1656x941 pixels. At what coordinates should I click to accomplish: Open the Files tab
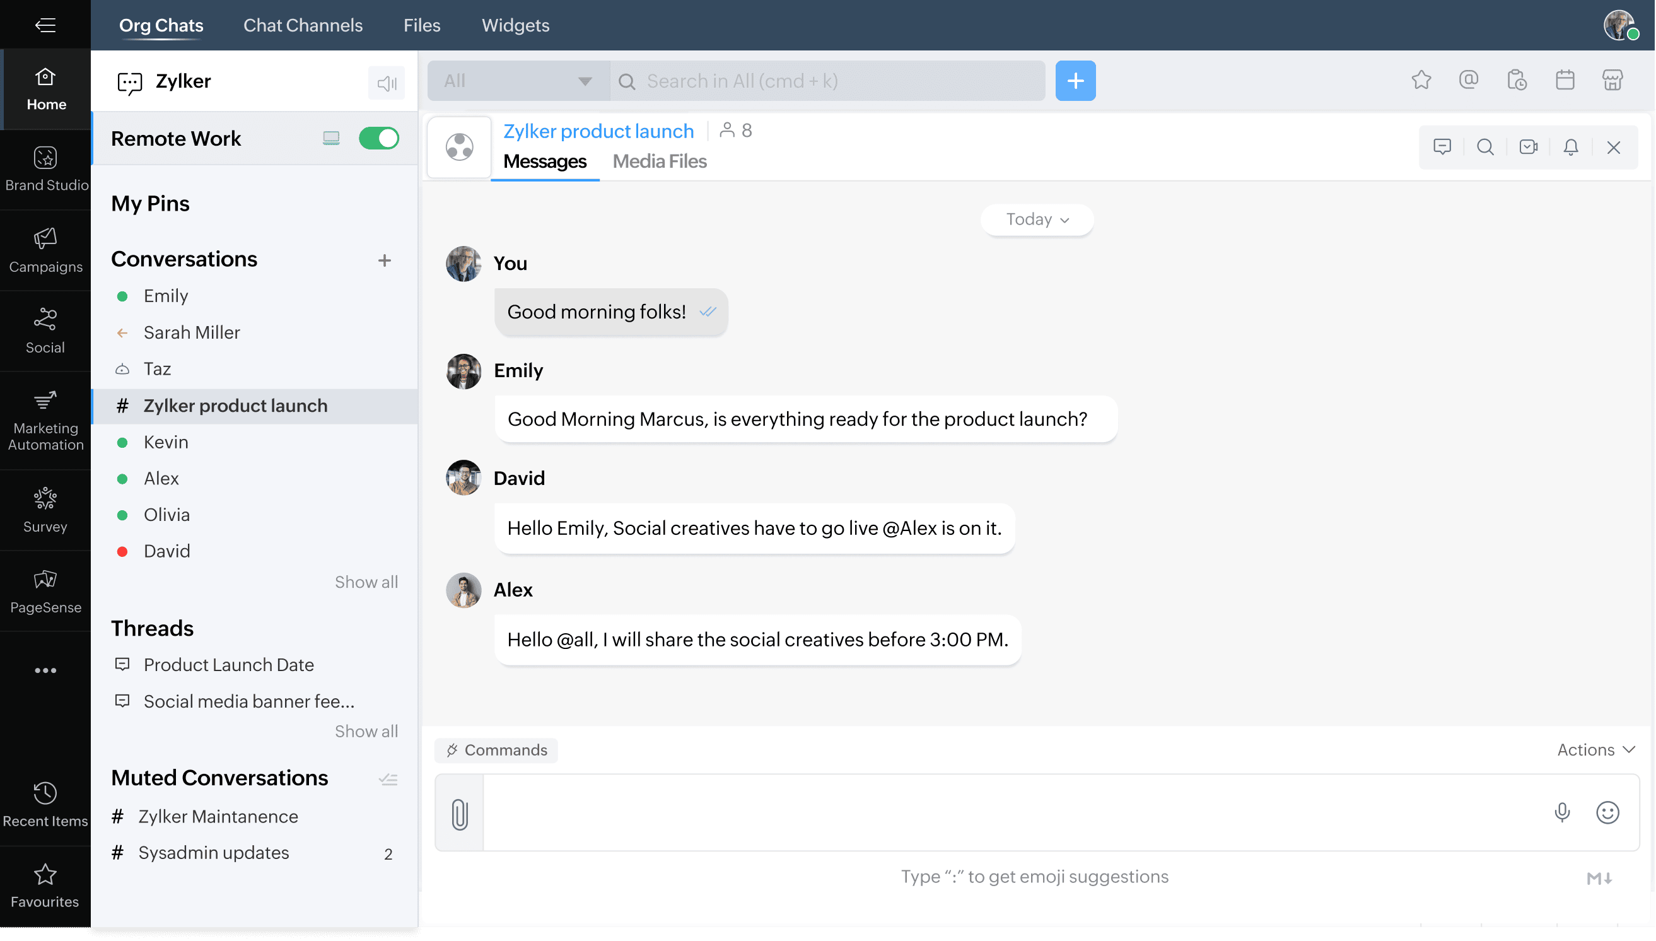[422, 25]
